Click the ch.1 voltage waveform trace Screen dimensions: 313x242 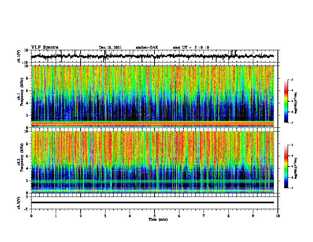click(153, 56)
